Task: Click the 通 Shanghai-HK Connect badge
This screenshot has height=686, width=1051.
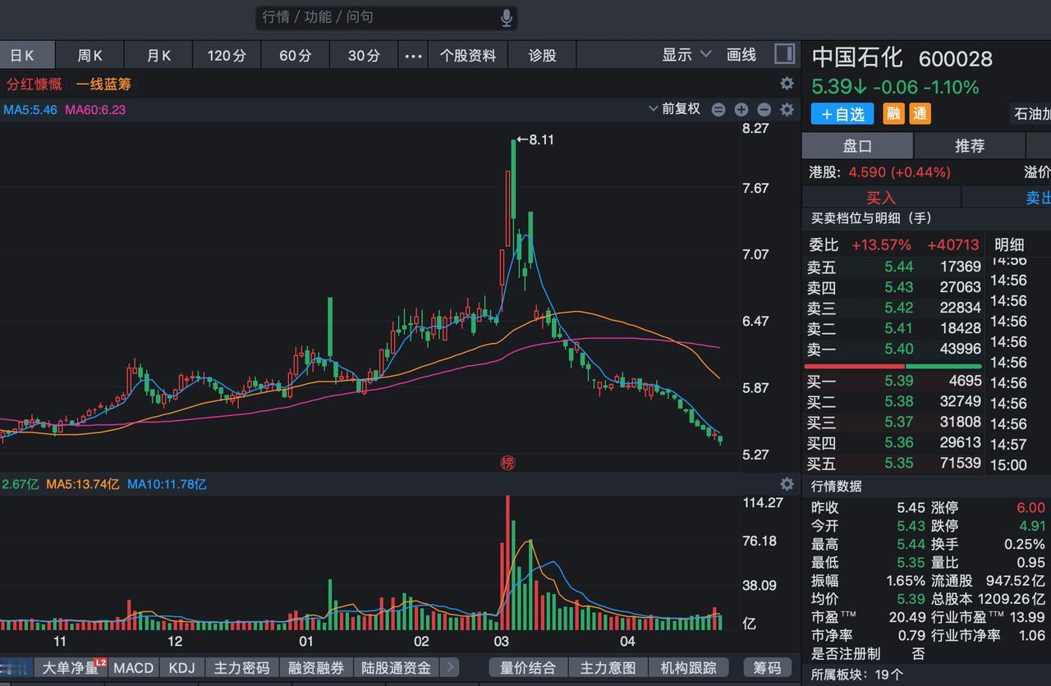Action: pos(919,114)
